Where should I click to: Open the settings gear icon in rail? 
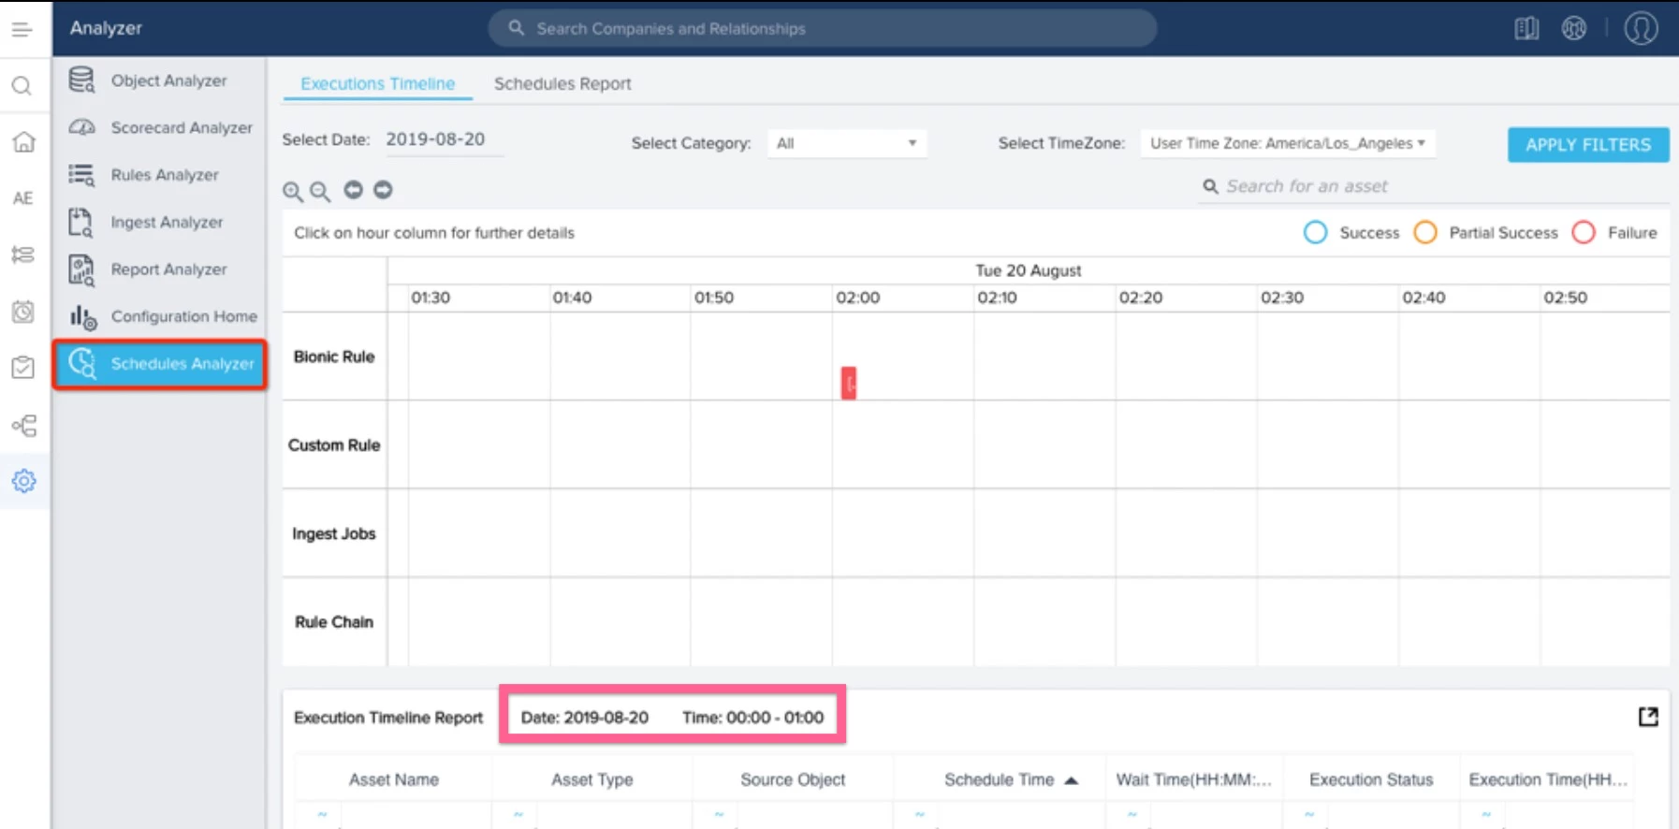point(23,481)
